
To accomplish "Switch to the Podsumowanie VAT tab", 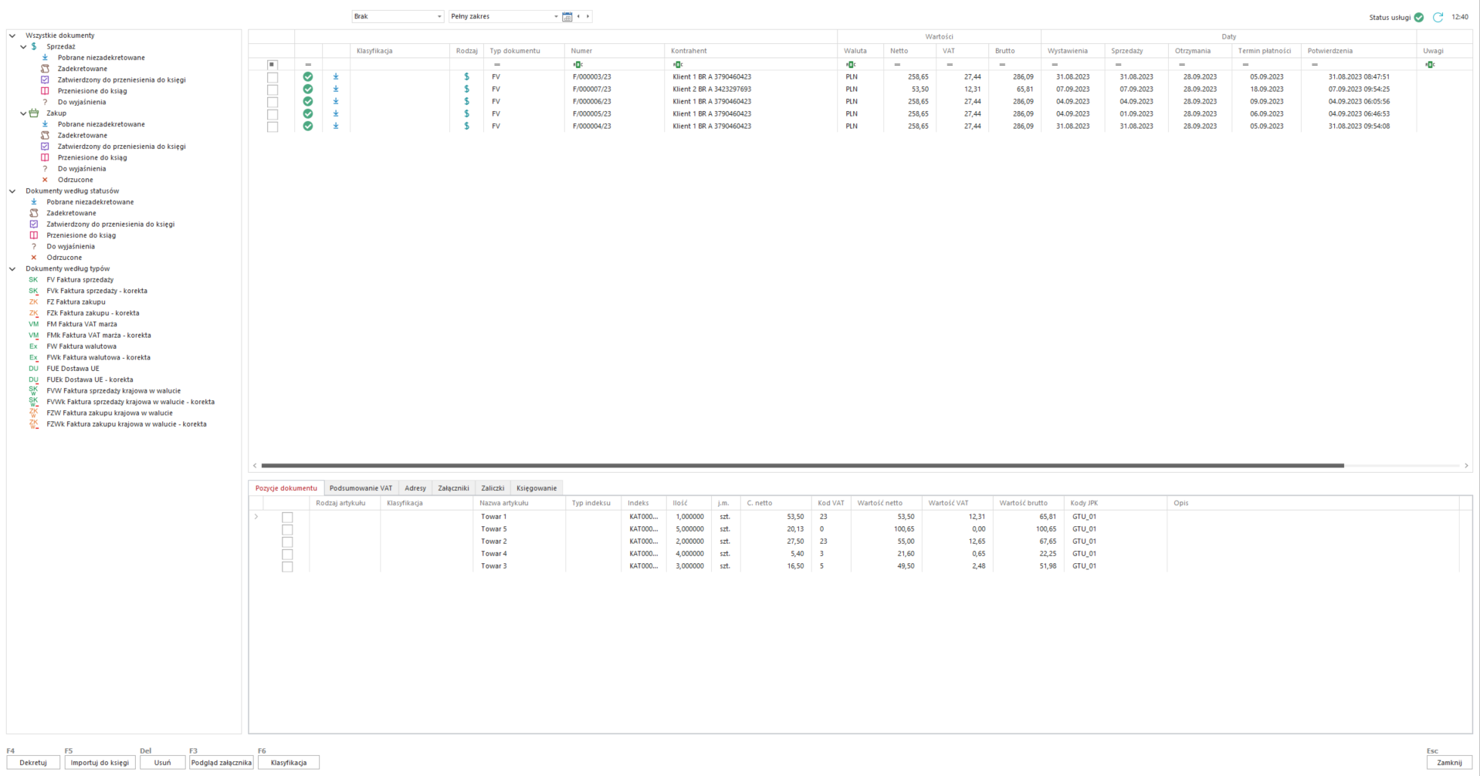I will pyautogui.click(x=361, y=488).
